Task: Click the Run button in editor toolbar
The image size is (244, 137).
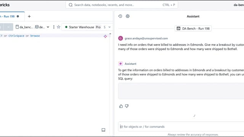Action: click(x=2, y=27)
